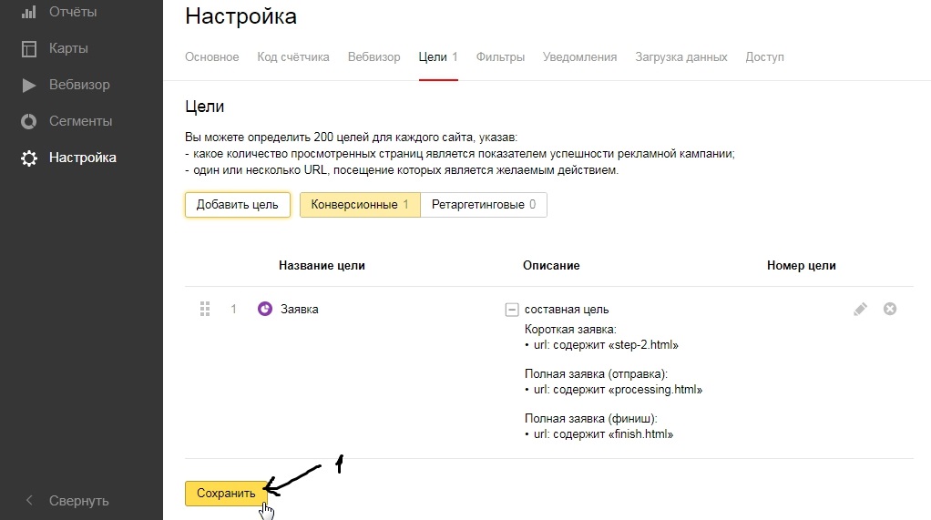The height and width of the screenshot is (520, 931).
Task: Click the Settings gear icon in sidebar
Action: (29, 158)
